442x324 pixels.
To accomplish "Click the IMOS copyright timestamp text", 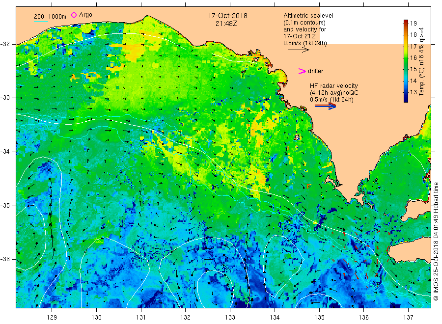I will (436, 241).
